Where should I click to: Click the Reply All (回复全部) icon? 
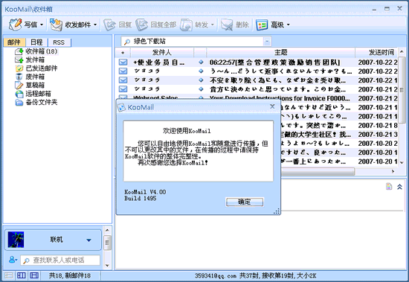(141, 25)
